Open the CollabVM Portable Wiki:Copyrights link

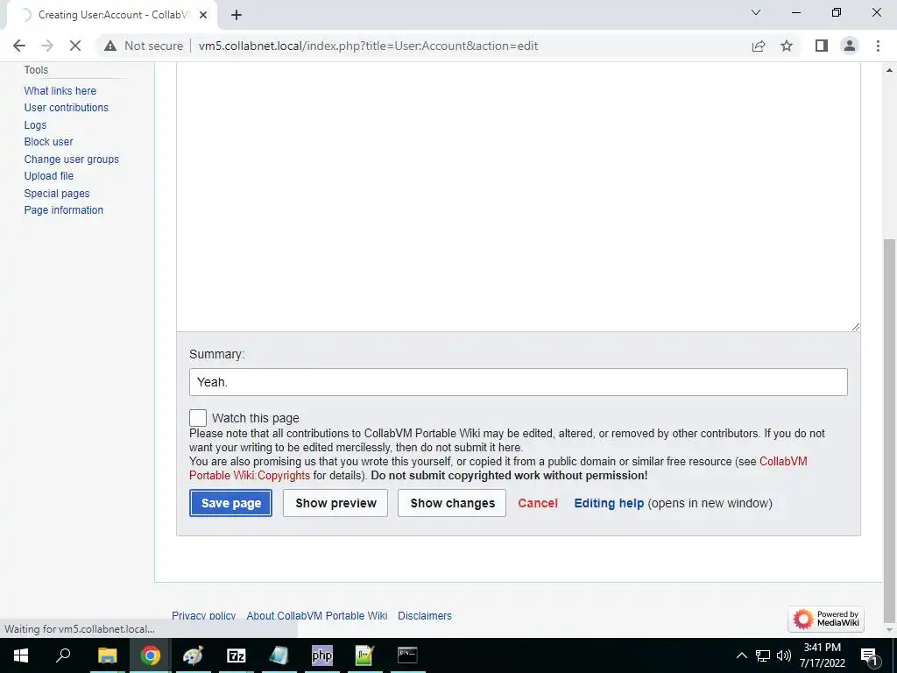click(x=250, y=476)
